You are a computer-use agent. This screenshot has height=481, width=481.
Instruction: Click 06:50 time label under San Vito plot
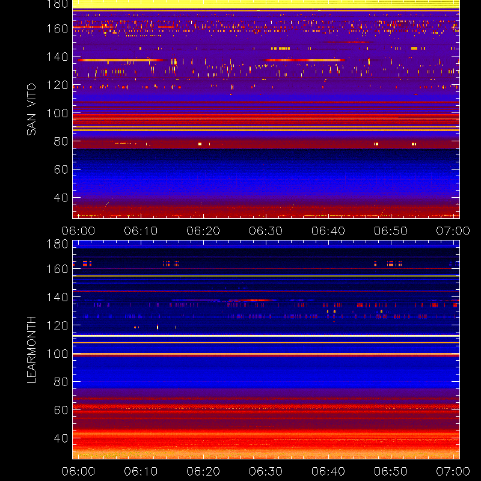[x=391, y=231]
